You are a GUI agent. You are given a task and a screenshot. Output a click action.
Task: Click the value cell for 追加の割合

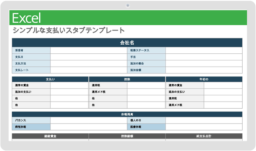204,64
